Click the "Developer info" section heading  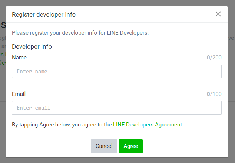(x=32, y=46)
